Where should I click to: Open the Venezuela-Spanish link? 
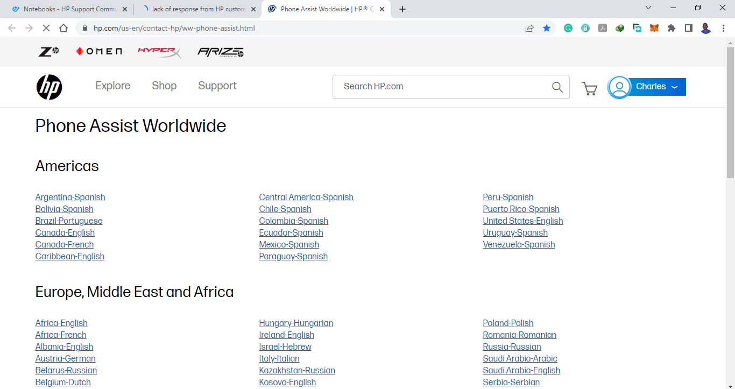[519, 245]
